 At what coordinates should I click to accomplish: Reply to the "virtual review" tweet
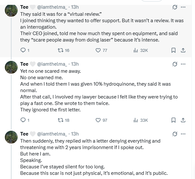coord(23,50)
